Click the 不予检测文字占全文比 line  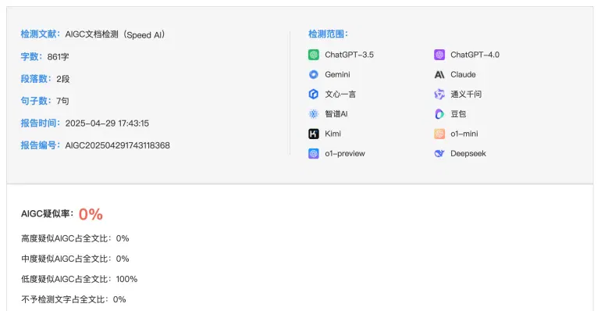point(73,299)
